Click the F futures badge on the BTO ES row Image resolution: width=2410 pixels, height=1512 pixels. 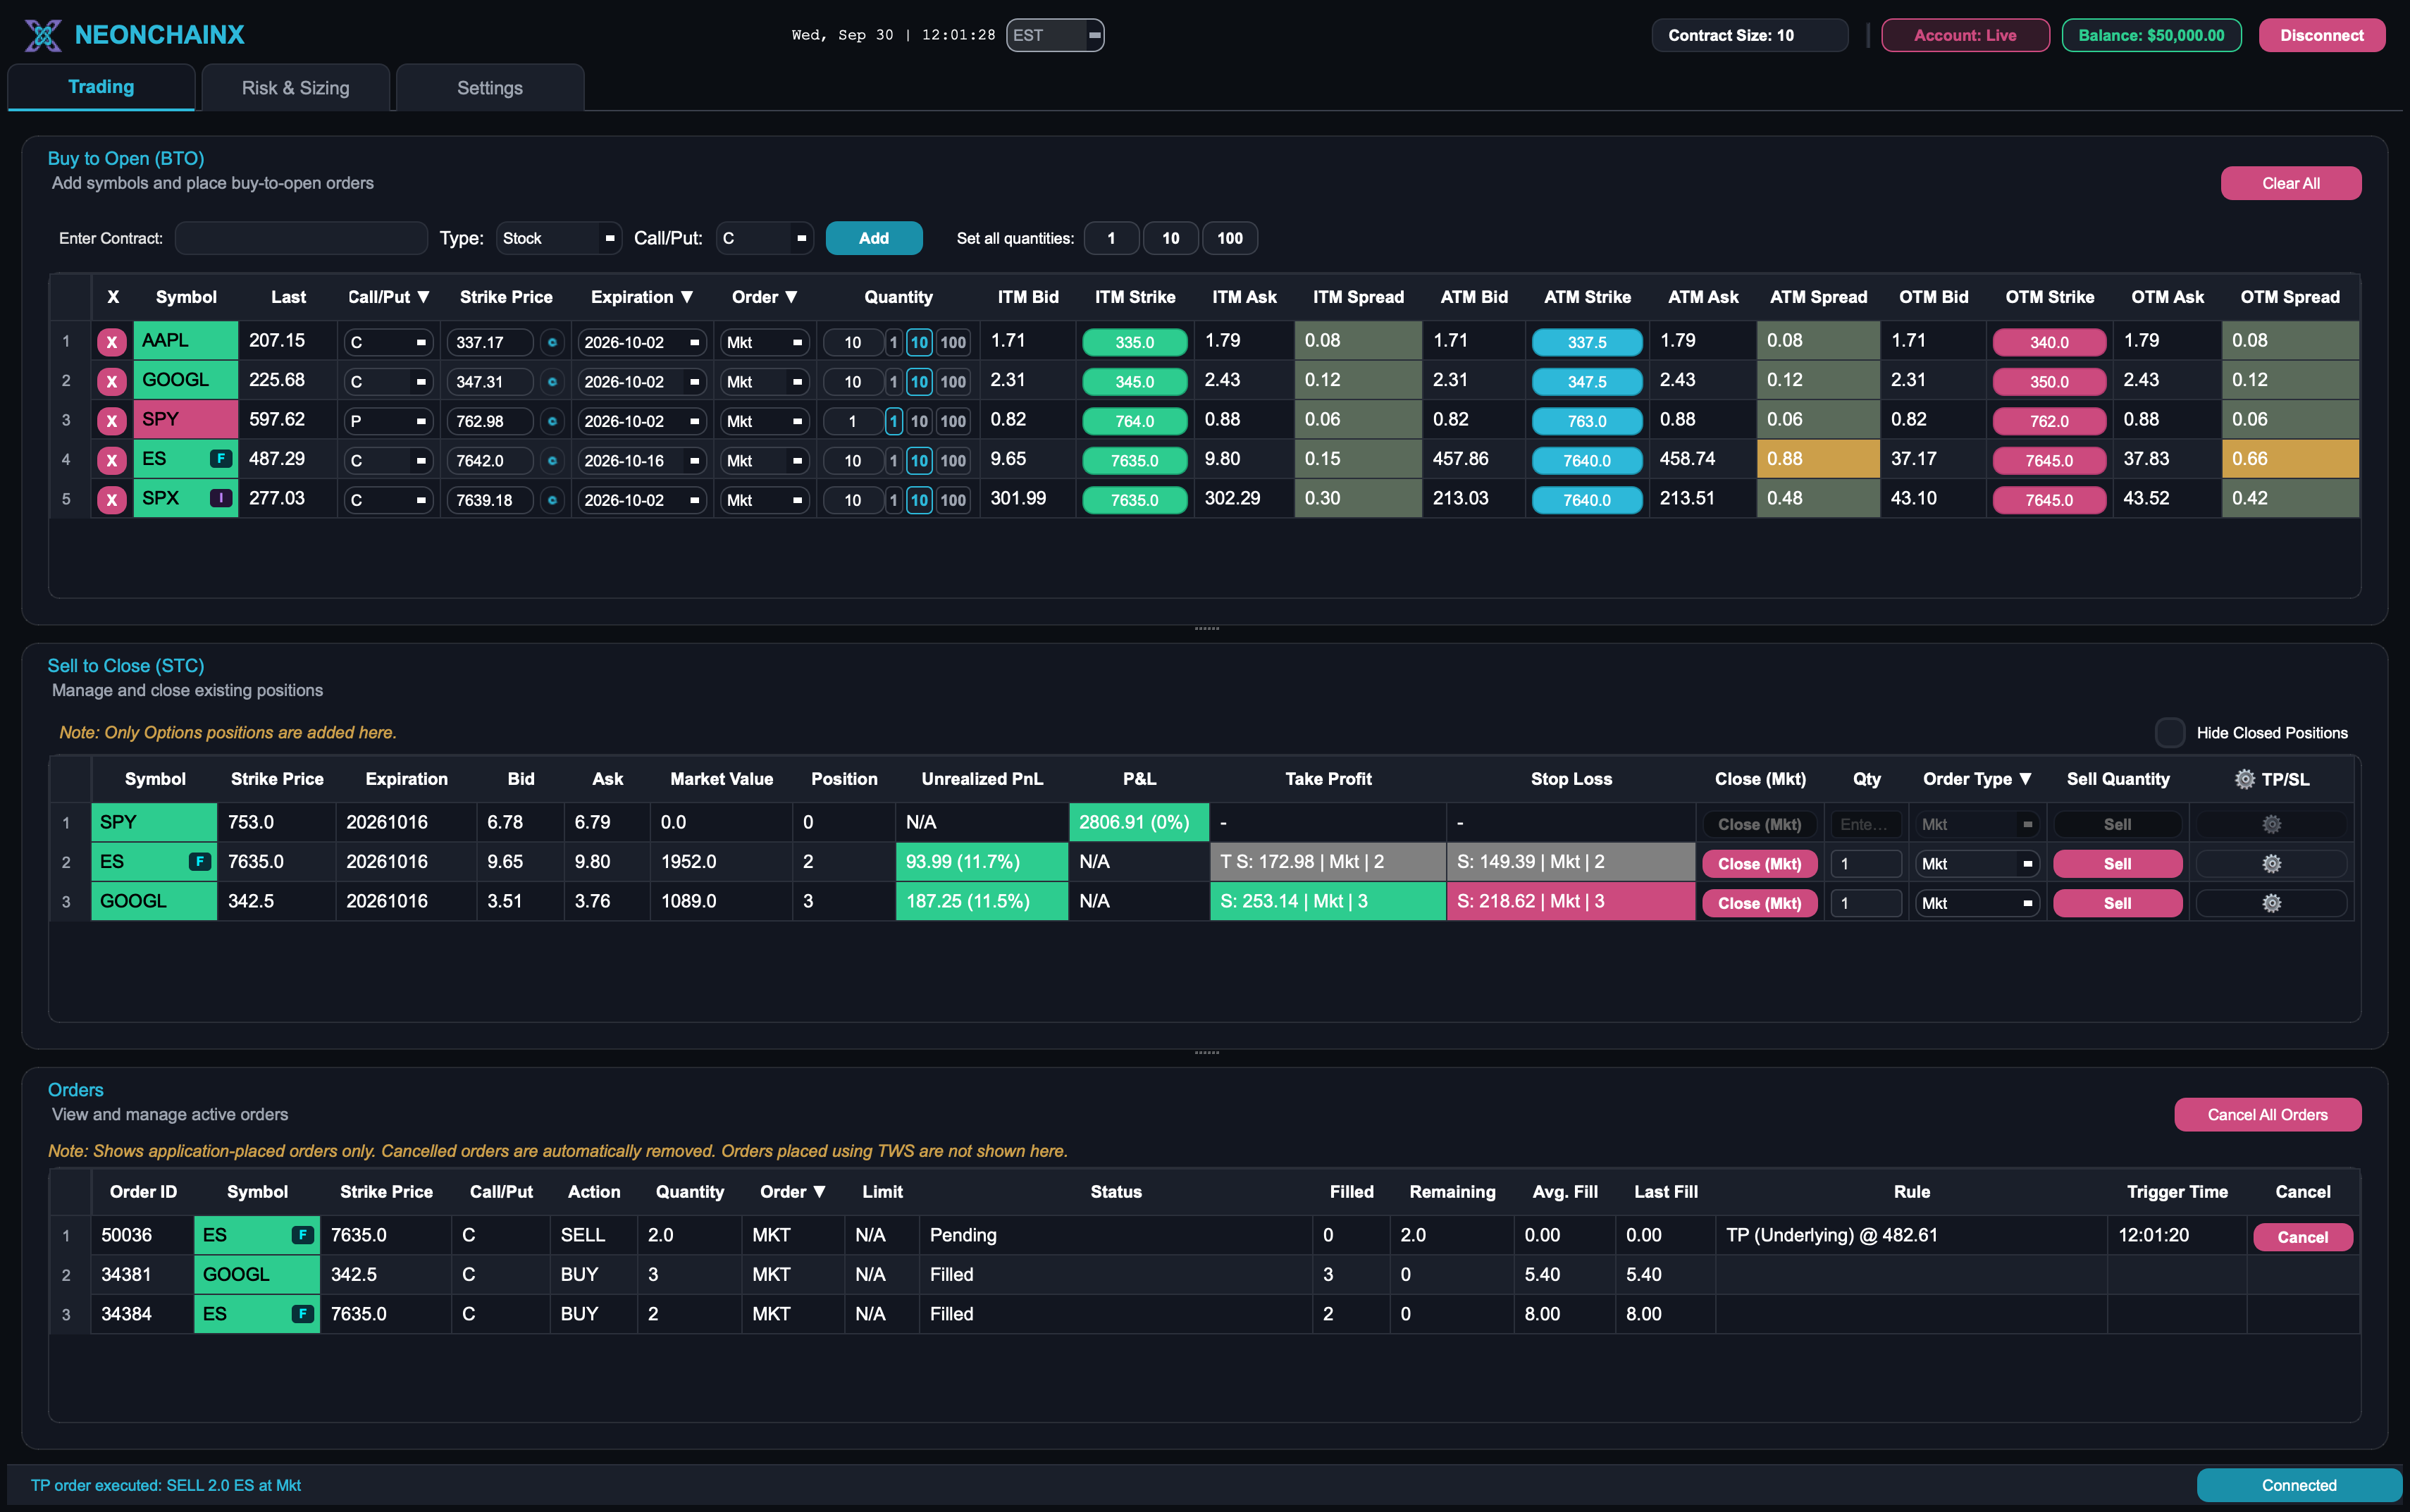220,459
